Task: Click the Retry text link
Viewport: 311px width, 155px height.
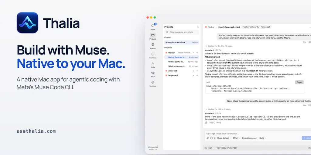Action: pos(219,123)
